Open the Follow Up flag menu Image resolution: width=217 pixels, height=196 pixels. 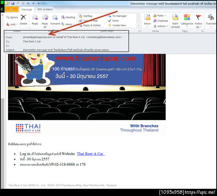pos(199,21)
